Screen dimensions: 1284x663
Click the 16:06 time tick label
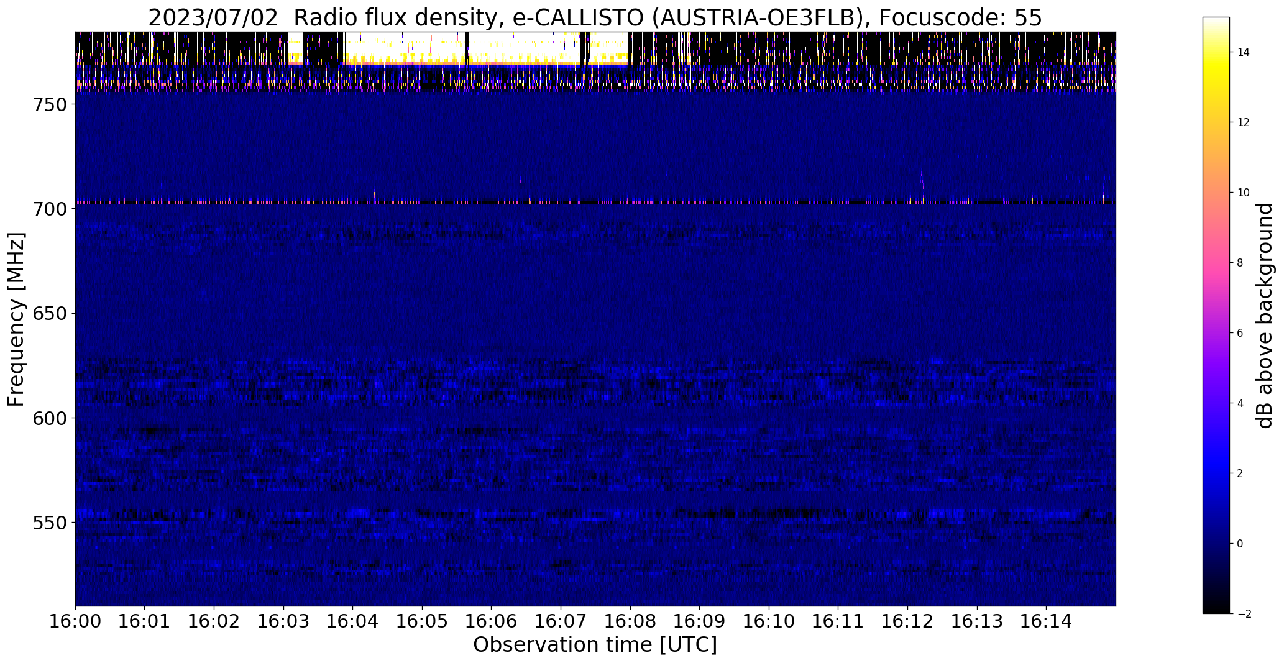pyautogui.click(x=492, y=621)
